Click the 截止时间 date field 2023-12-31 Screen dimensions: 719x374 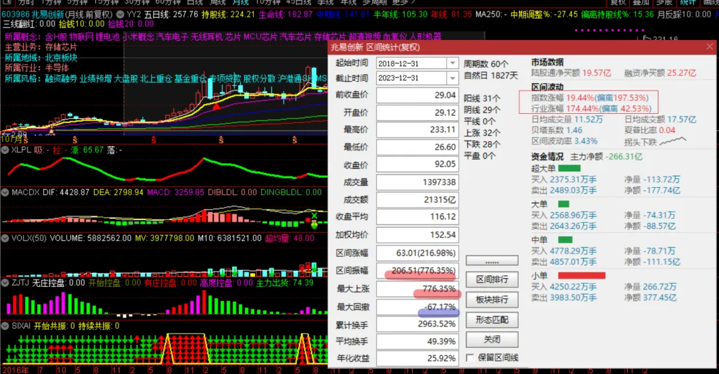(x=411, y=78)
